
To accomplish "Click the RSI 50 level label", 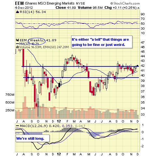I will 142,24.
